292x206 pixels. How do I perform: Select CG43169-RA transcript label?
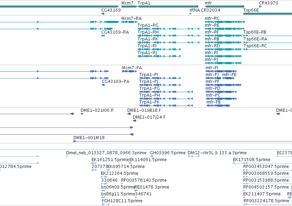[x=115, y=32]
